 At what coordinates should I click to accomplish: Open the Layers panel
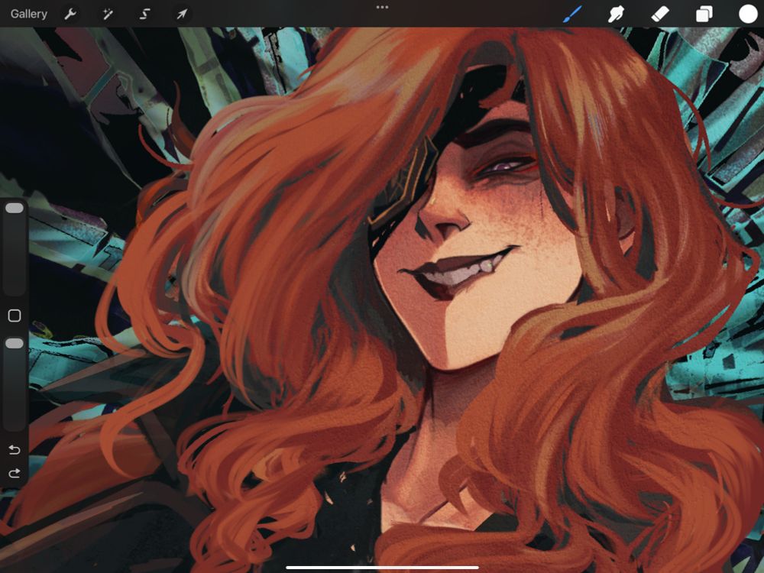tap(704, 14)
